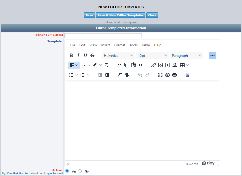Apply underline formatting
Screen dimensions: 242x176
pyautogui.click(x=85, y=55)
